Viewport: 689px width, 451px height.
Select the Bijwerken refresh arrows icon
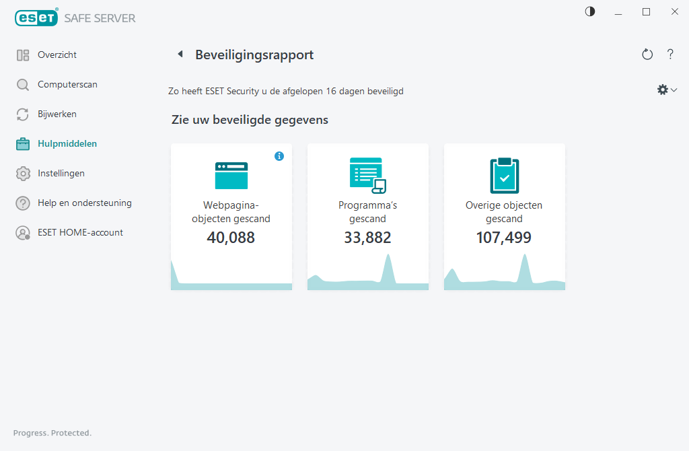(x=23, y=114)
